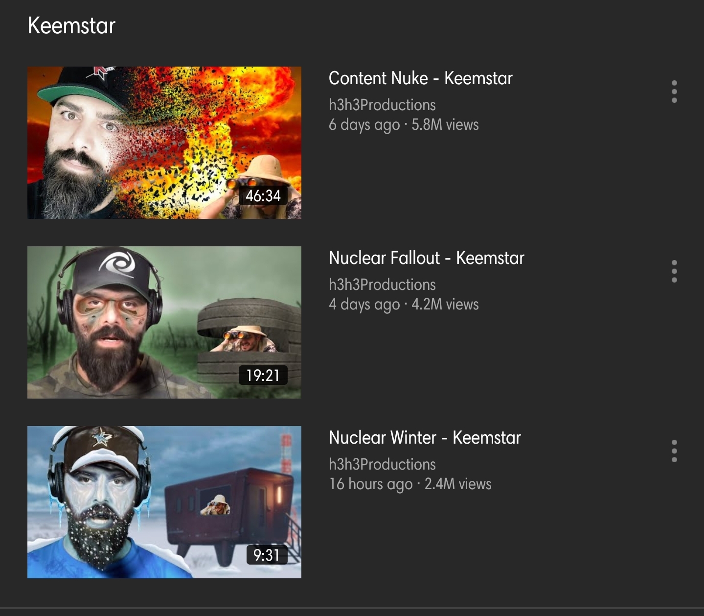Click the 6 days ago 5.8M views text
This screenshot has width=704, height=616.
[x=404, y=125]
